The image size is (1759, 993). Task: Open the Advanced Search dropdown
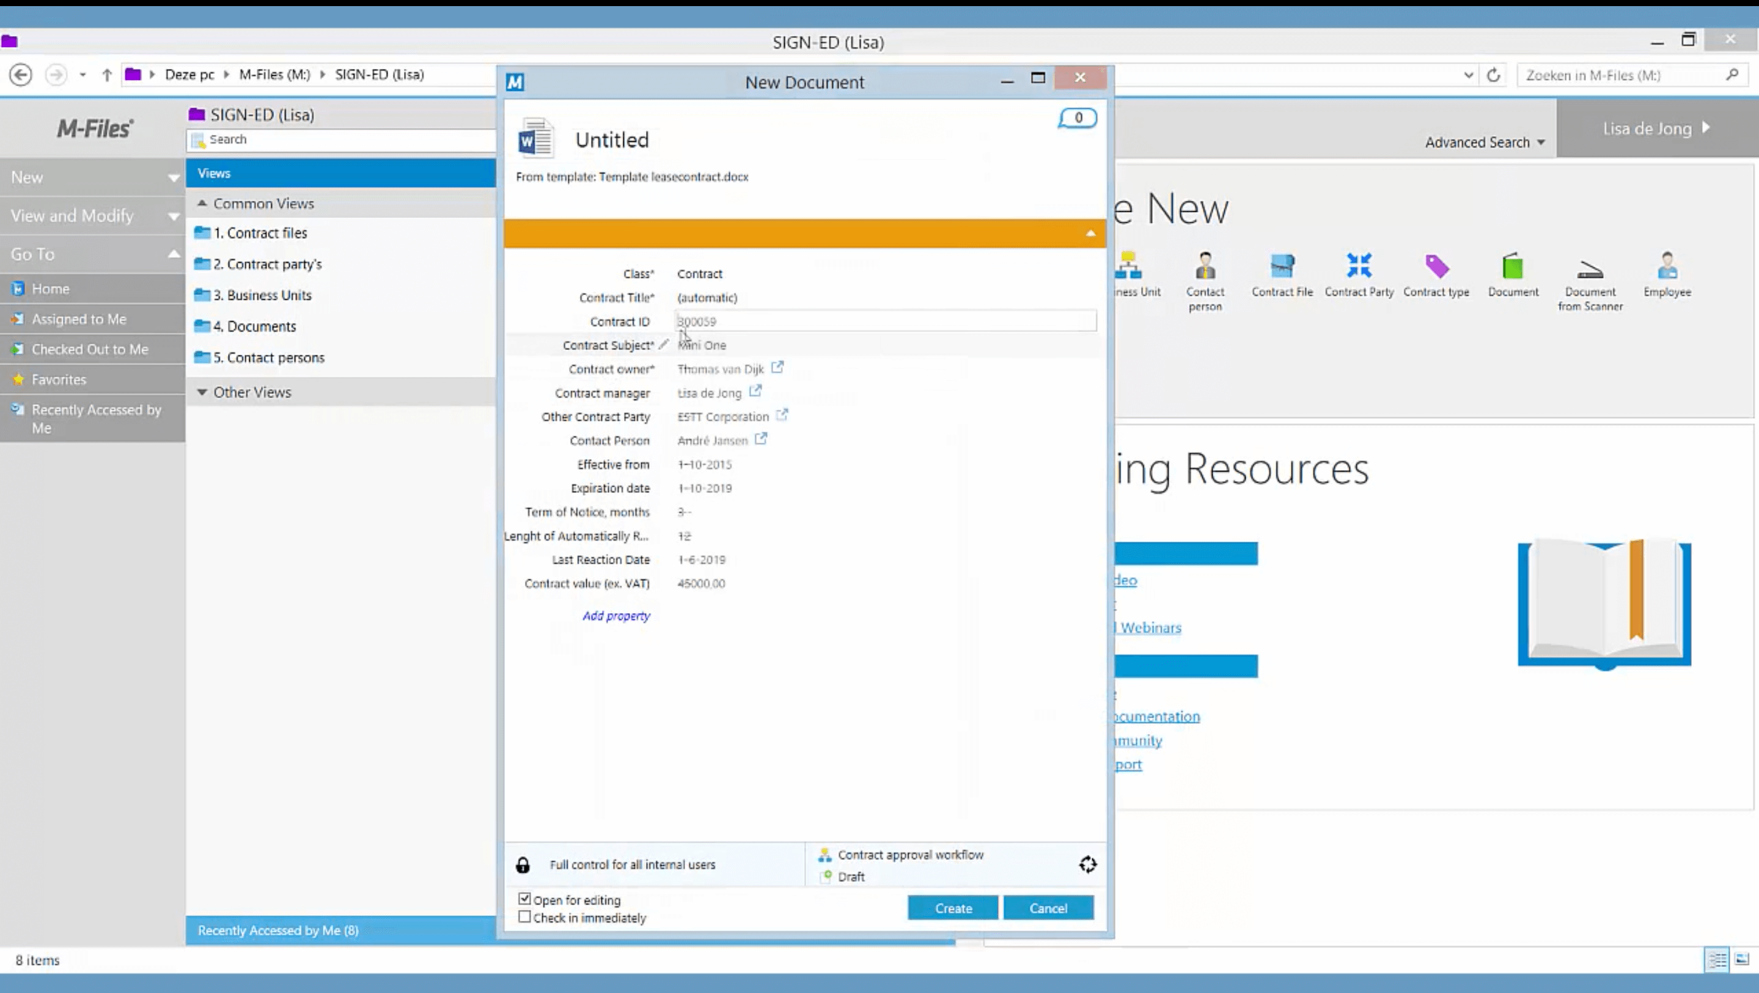[x=1485, y=142]
